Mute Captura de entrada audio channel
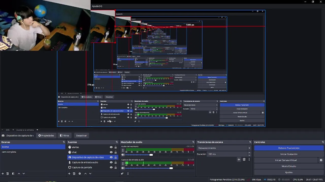The width and height of the screenshot is (325, 182). [123, 168]
